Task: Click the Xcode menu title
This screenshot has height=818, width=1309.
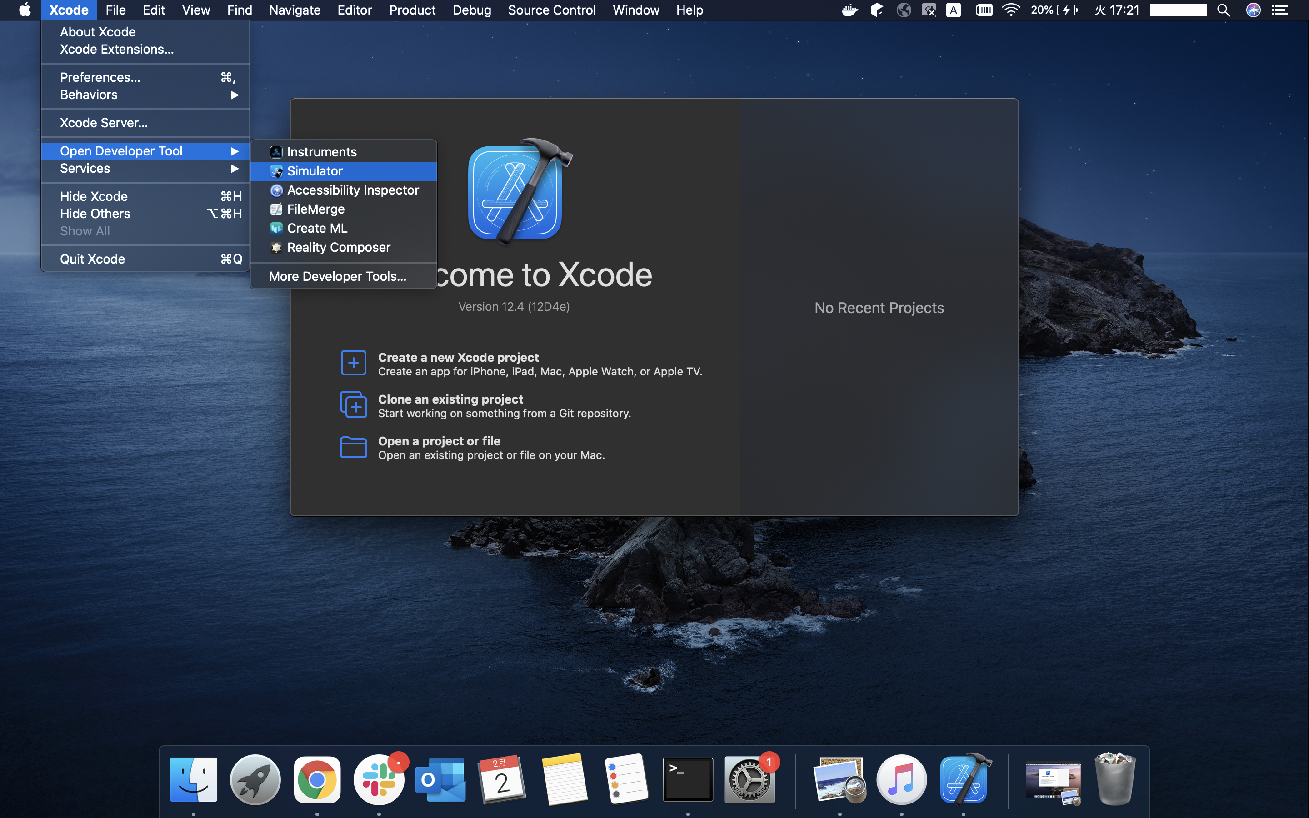Action: click(x=69, y=10)
